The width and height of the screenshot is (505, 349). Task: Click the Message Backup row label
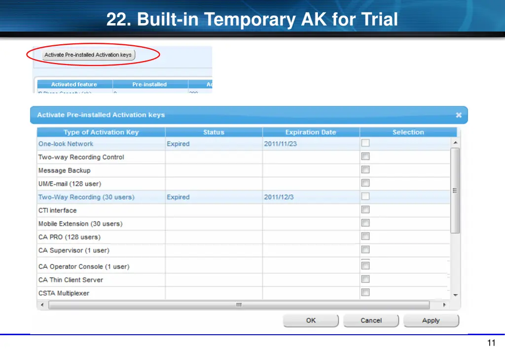click(x=65, y=171)
